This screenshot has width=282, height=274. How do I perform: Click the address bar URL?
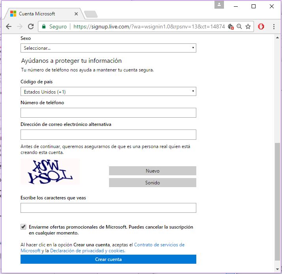tap(149, 26)
